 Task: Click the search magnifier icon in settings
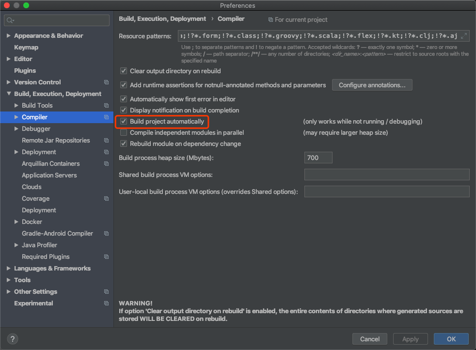[10, 20]
